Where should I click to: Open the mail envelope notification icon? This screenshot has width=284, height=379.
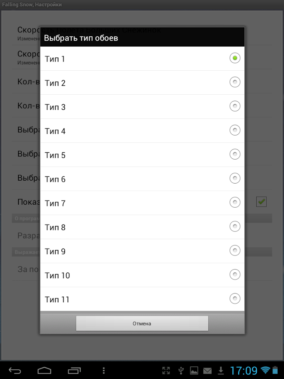click(207, 371)
